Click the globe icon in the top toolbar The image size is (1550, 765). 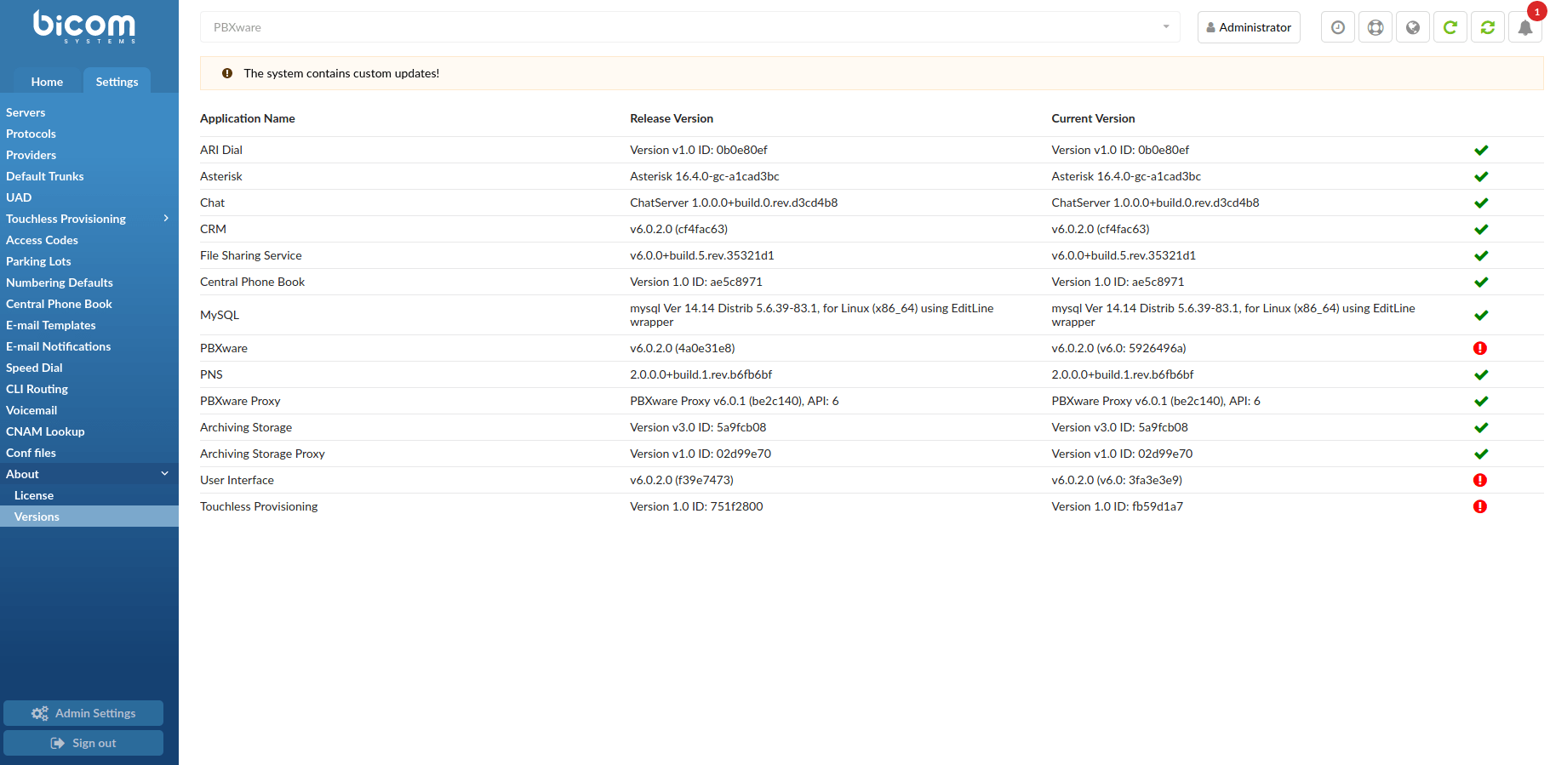[x=1413, y=27]
